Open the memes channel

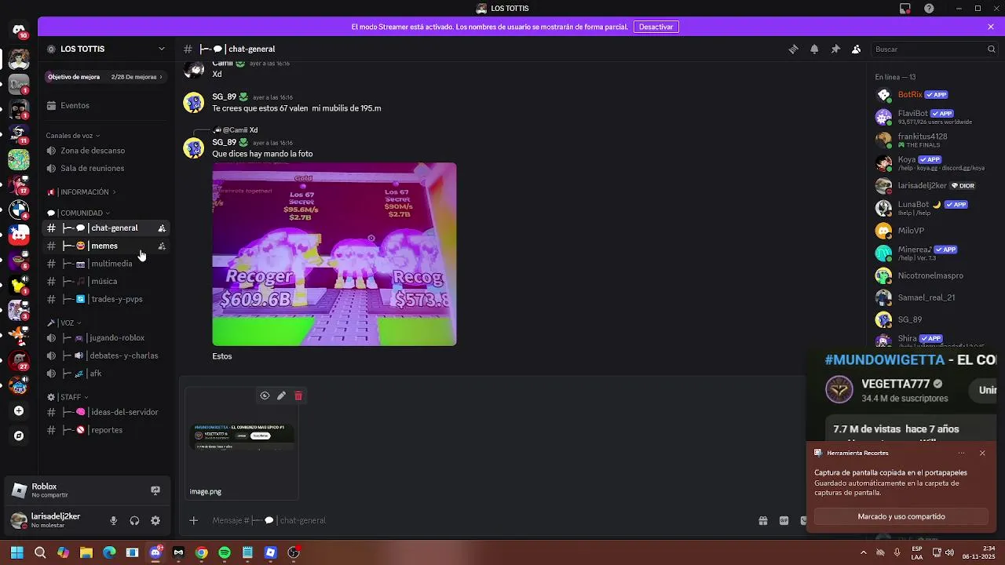(x=106, y=246)
